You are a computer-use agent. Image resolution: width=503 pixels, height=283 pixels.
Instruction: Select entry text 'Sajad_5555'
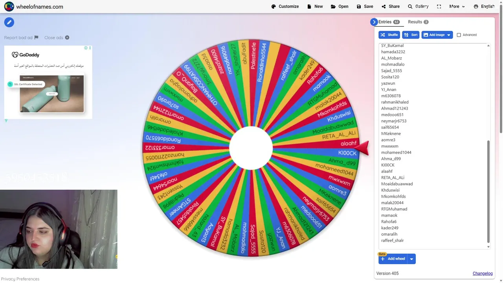click(391, 71)
